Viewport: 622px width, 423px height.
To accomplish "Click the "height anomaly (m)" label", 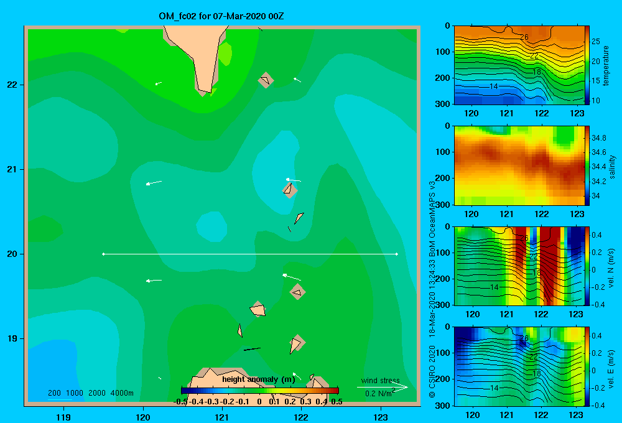I will click(259, 379).
